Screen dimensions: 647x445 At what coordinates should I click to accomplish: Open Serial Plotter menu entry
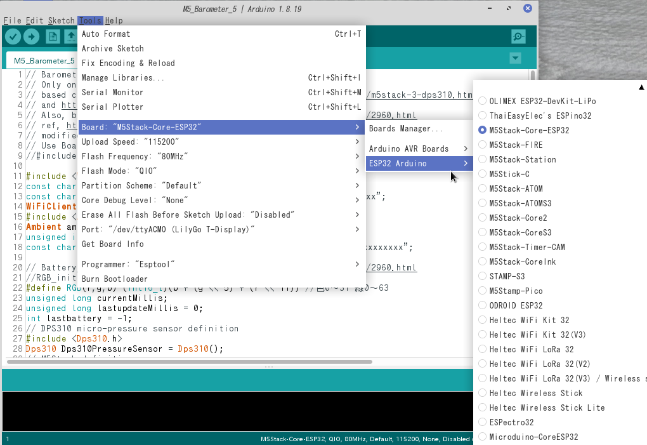221,107
